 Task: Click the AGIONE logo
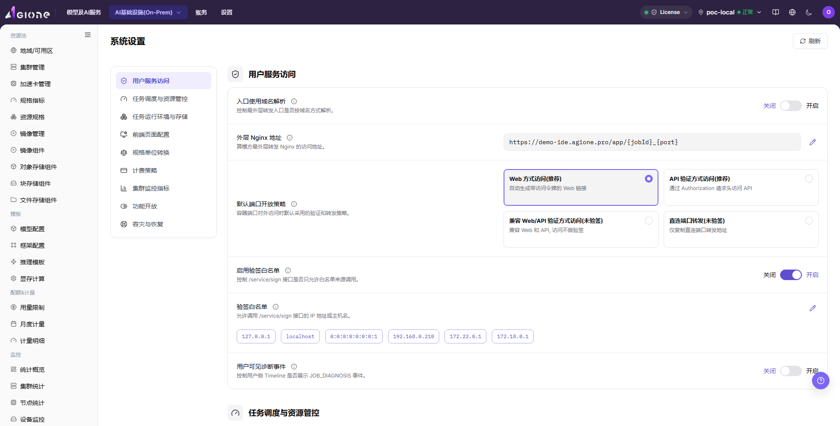[28, 13]
